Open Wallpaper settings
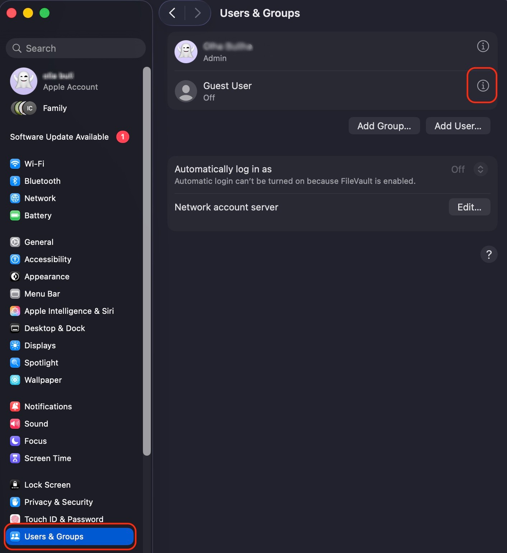 point(43,380)
